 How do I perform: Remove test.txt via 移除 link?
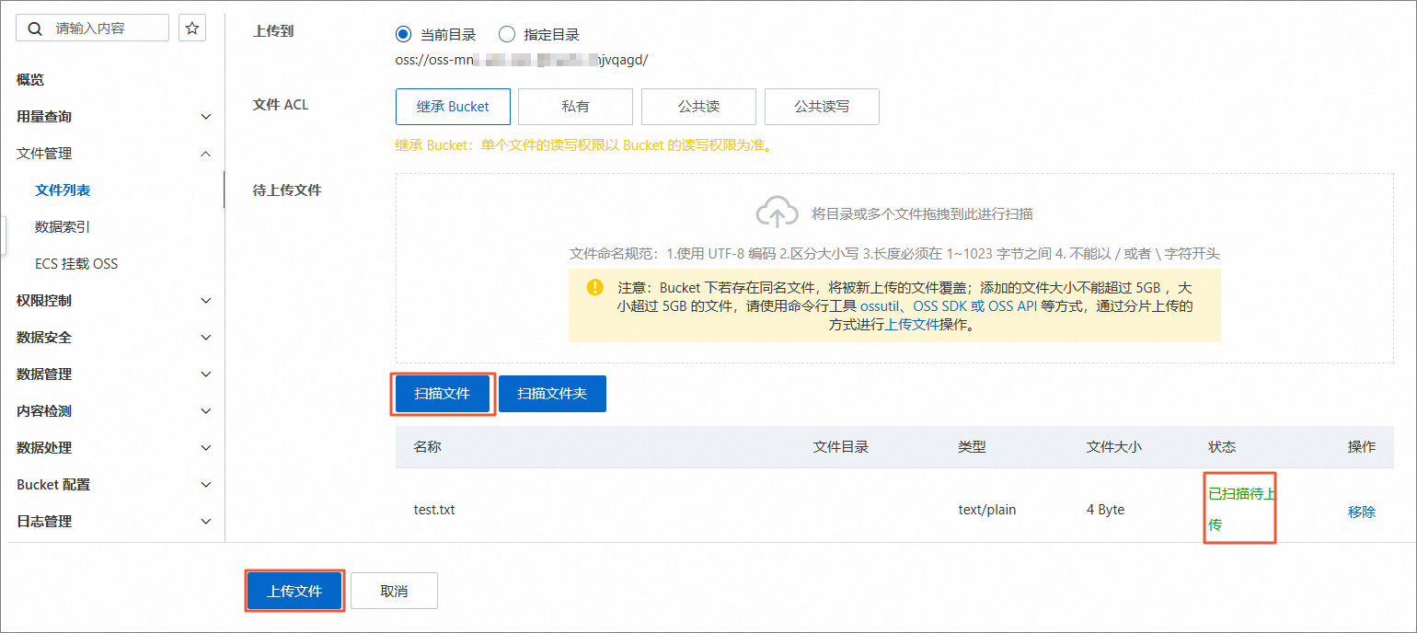1361,512
